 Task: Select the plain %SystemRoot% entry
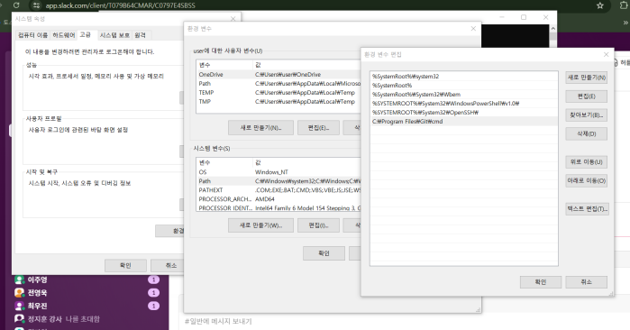coord(464,86)
